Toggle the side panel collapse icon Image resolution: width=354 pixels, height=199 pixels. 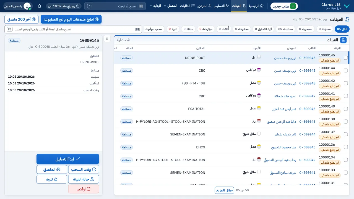click(107, 39)
